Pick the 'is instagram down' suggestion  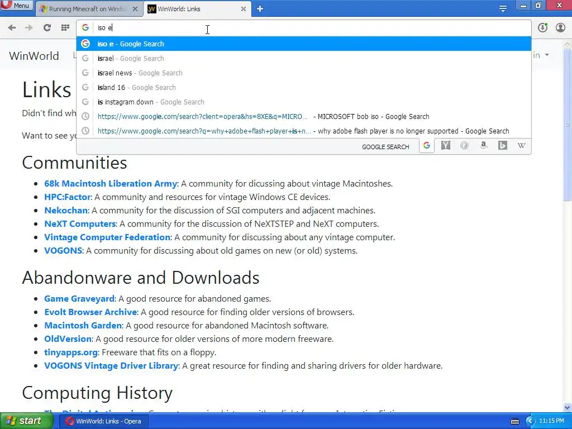coord(303,102)
